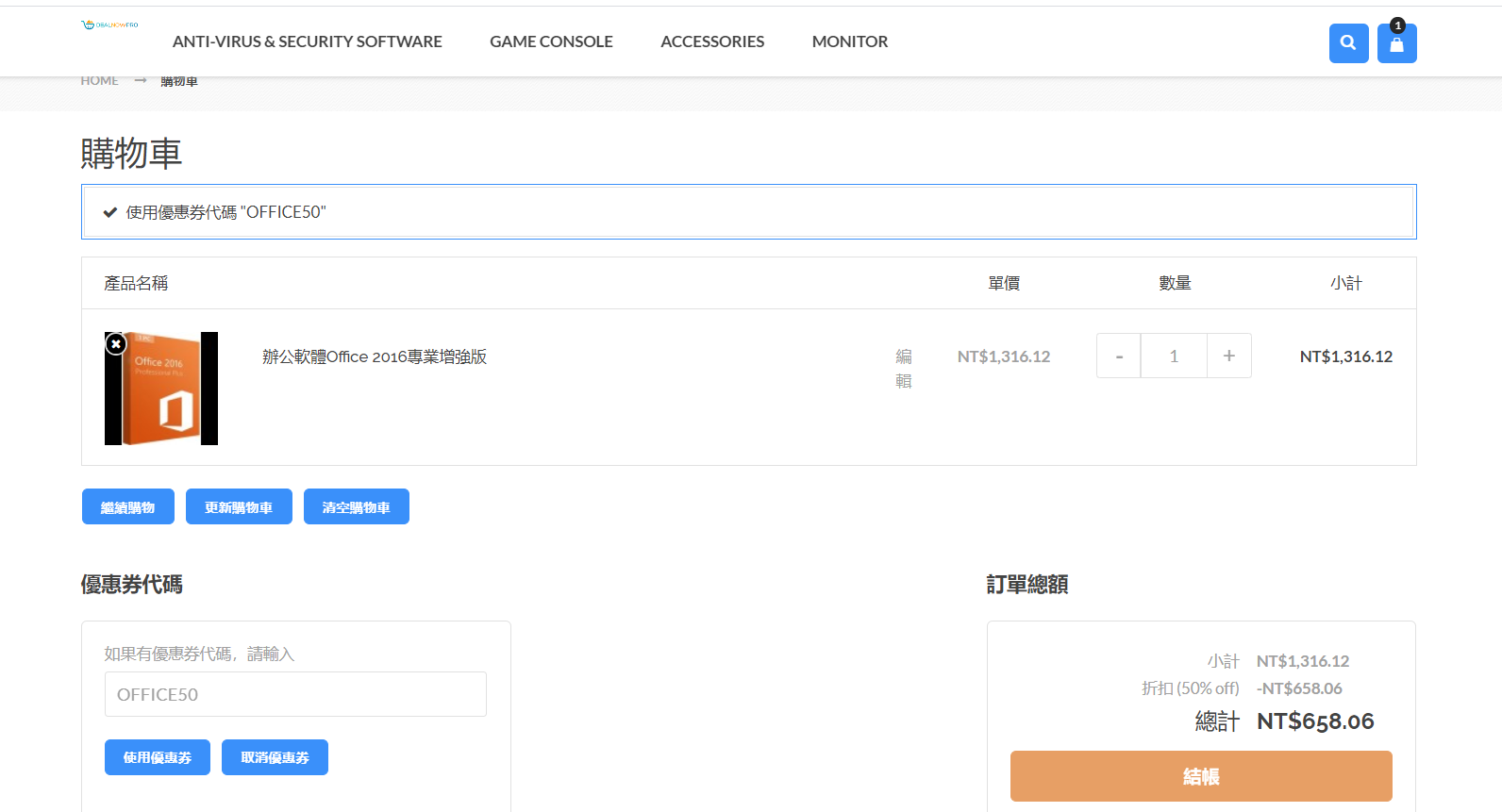Screen dimensions: 1502x812
Task: Click the OFFICE50 coupon success message
Action: (748, 212)
